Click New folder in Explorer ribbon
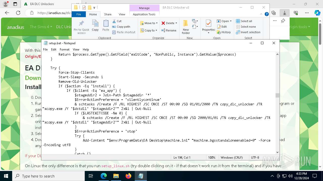 click(186, 27)
